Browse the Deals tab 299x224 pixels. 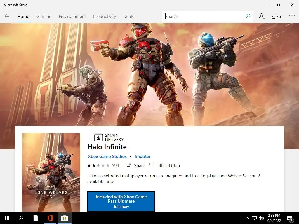128,17
